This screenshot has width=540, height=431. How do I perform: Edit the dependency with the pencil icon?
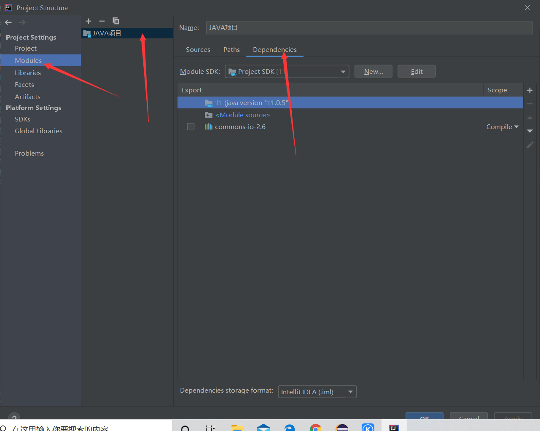coord(530,145)
